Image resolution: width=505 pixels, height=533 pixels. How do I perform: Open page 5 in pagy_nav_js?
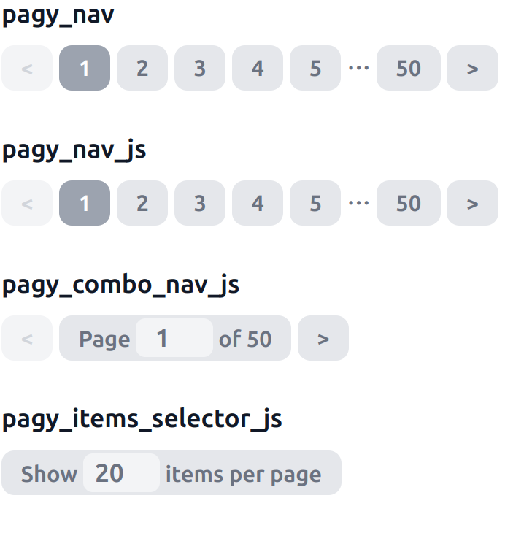315,203
